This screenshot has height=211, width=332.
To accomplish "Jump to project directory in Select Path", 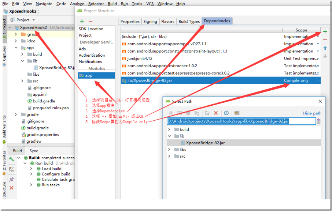I will click(188, 113).
